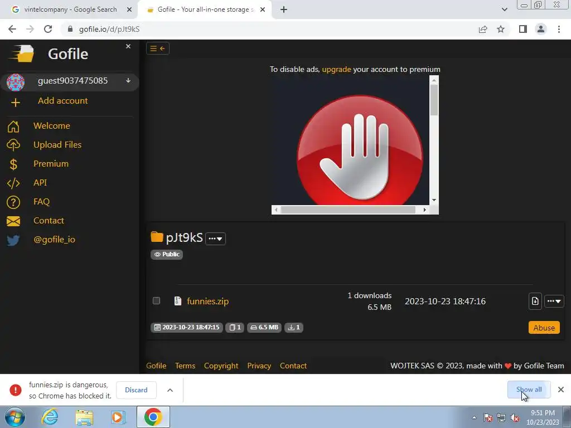Open the @gofile_io link

coord(54,240)
